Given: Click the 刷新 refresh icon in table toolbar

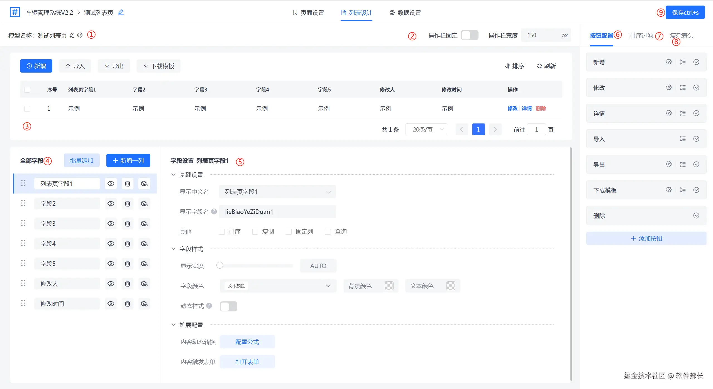Looking at the screenshot, I should (539, 66).
